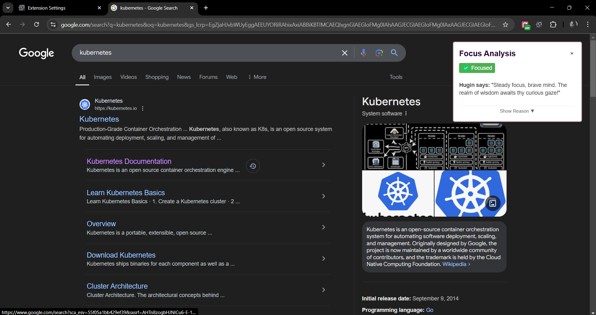Image resolution: width=596 pixels, height=315 pixels.
Task: Expand the Download Kubernetes chevron
Action: pos(324,259)
